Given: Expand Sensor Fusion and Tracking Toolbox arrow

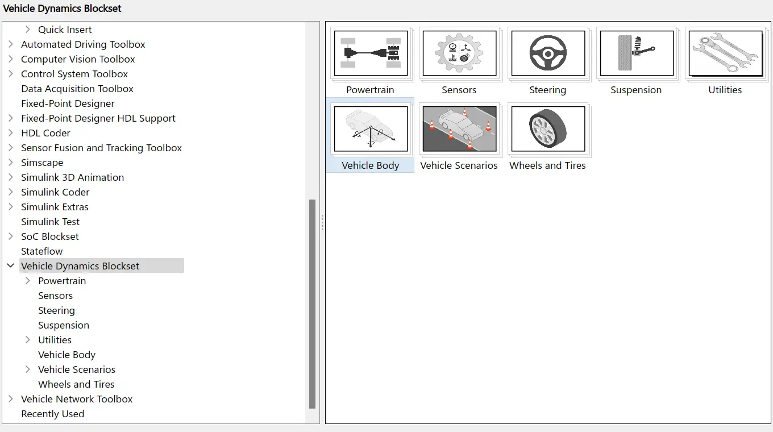Looking at the screenshot, I should click(10, 148).
